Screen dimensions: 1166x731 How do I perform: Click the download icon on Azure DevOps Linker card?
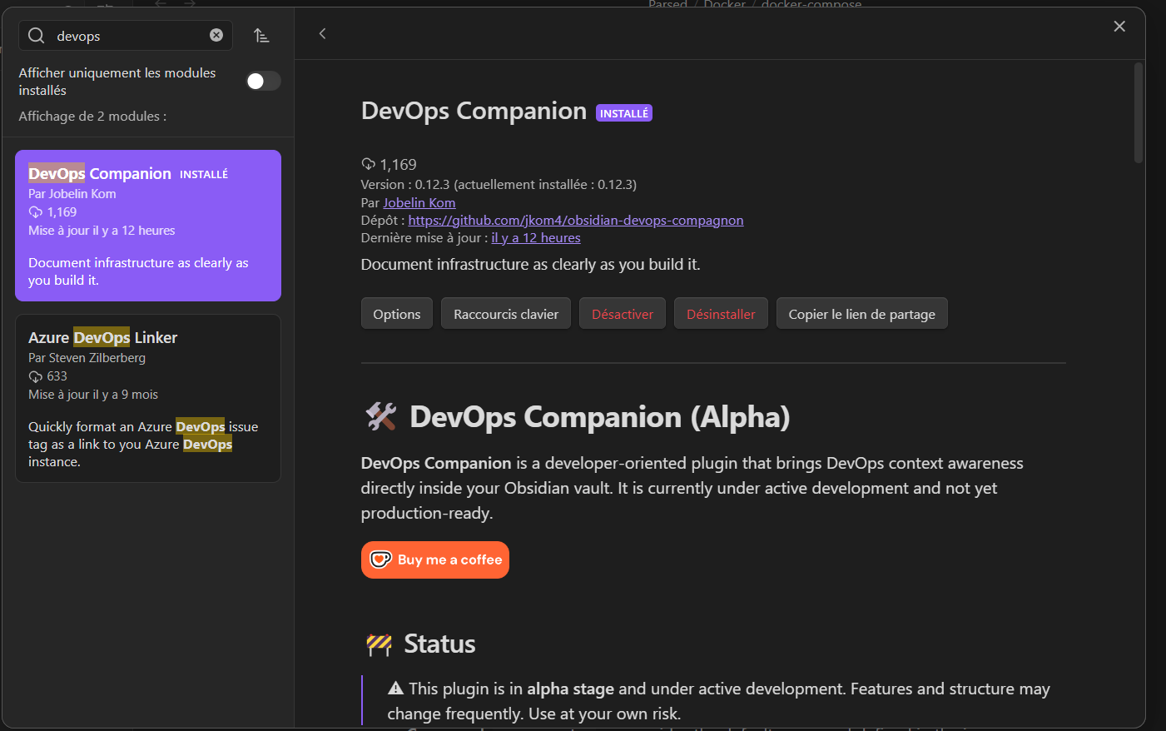pyautogui.click(x=34, y=375)
